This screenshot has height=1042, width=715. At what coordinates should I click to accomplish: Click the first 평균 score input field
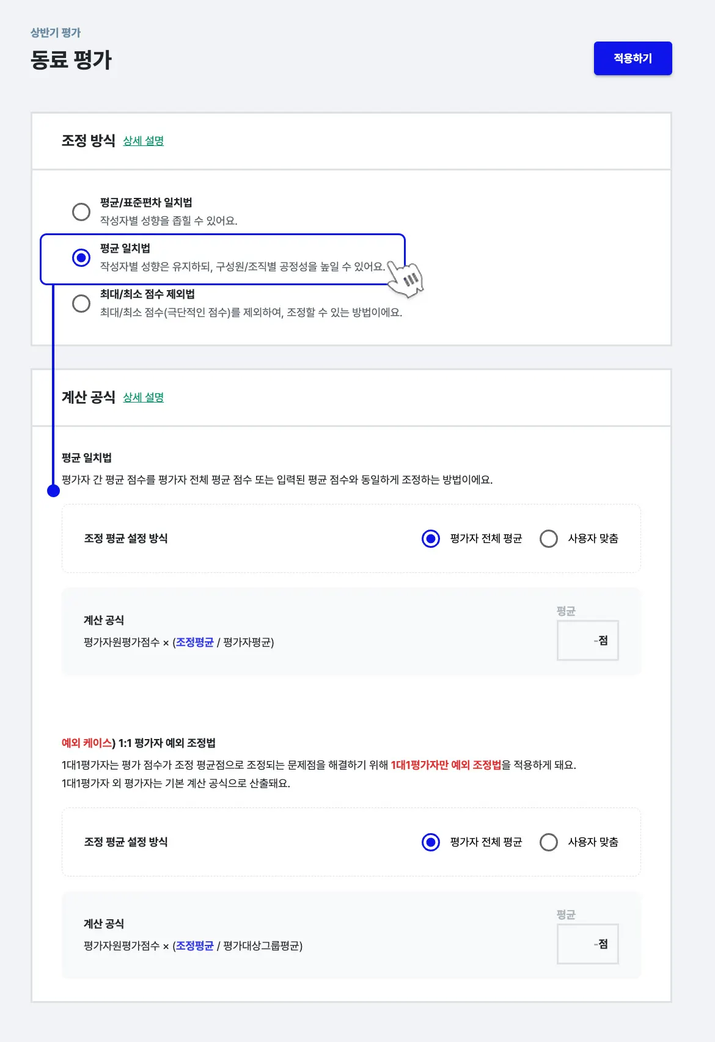pyautogui.click(x=587, y=640)
